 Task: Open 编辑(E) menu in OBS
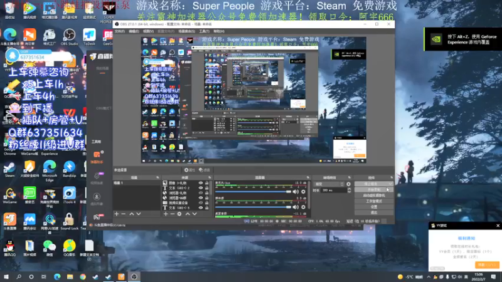point(134,31)
